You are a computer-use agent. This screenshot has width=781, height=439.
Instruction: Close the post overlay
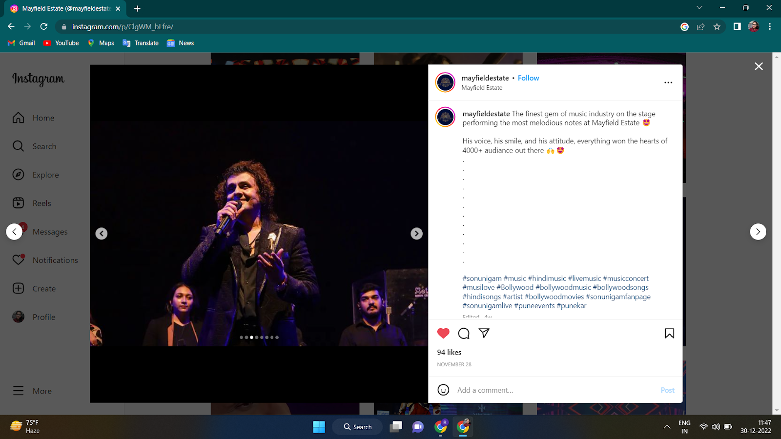[759, 66]
